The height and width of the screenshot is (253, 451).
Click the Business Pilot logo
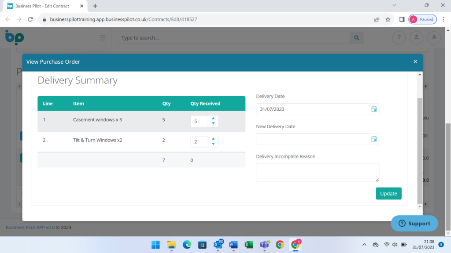(x=14, y=37)
